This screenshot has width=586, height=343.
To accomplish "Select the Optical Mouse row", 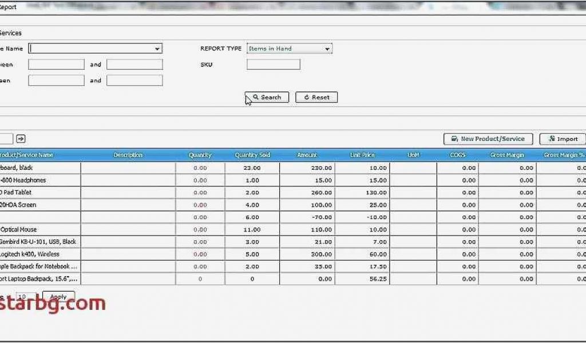I will [x=20, y=230].
